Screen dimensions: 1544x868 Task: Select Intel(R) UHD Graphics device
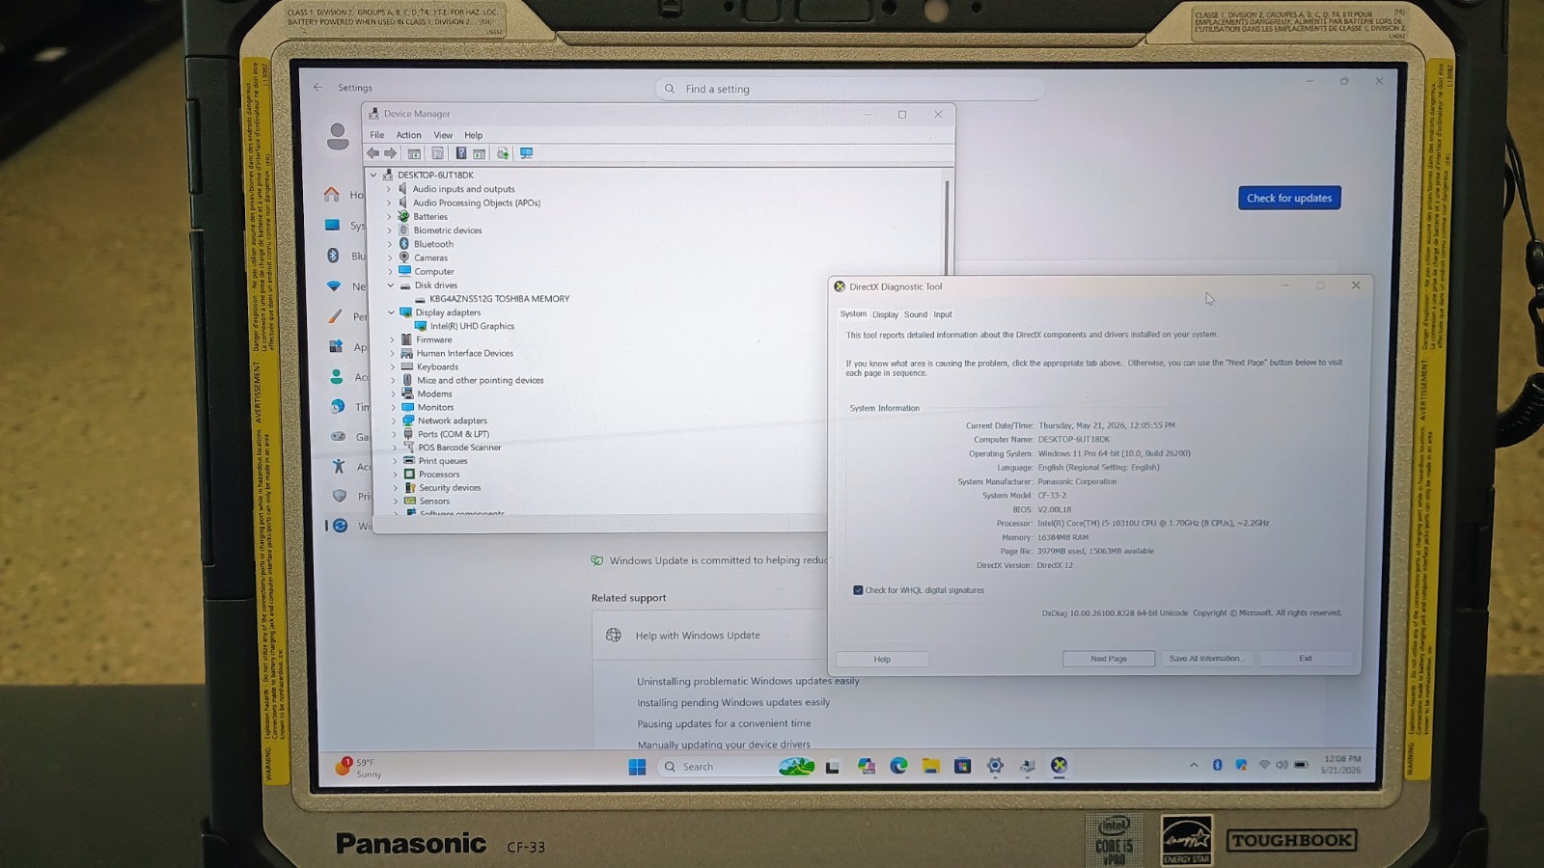coord(472,326)
